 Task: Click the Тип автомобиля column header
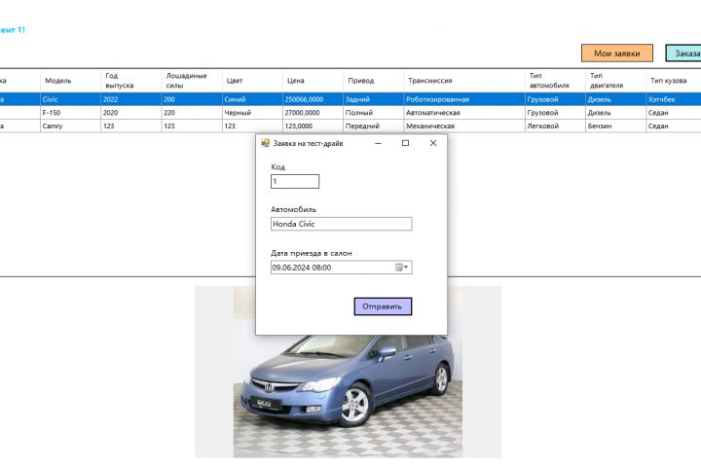click(555, 81)
